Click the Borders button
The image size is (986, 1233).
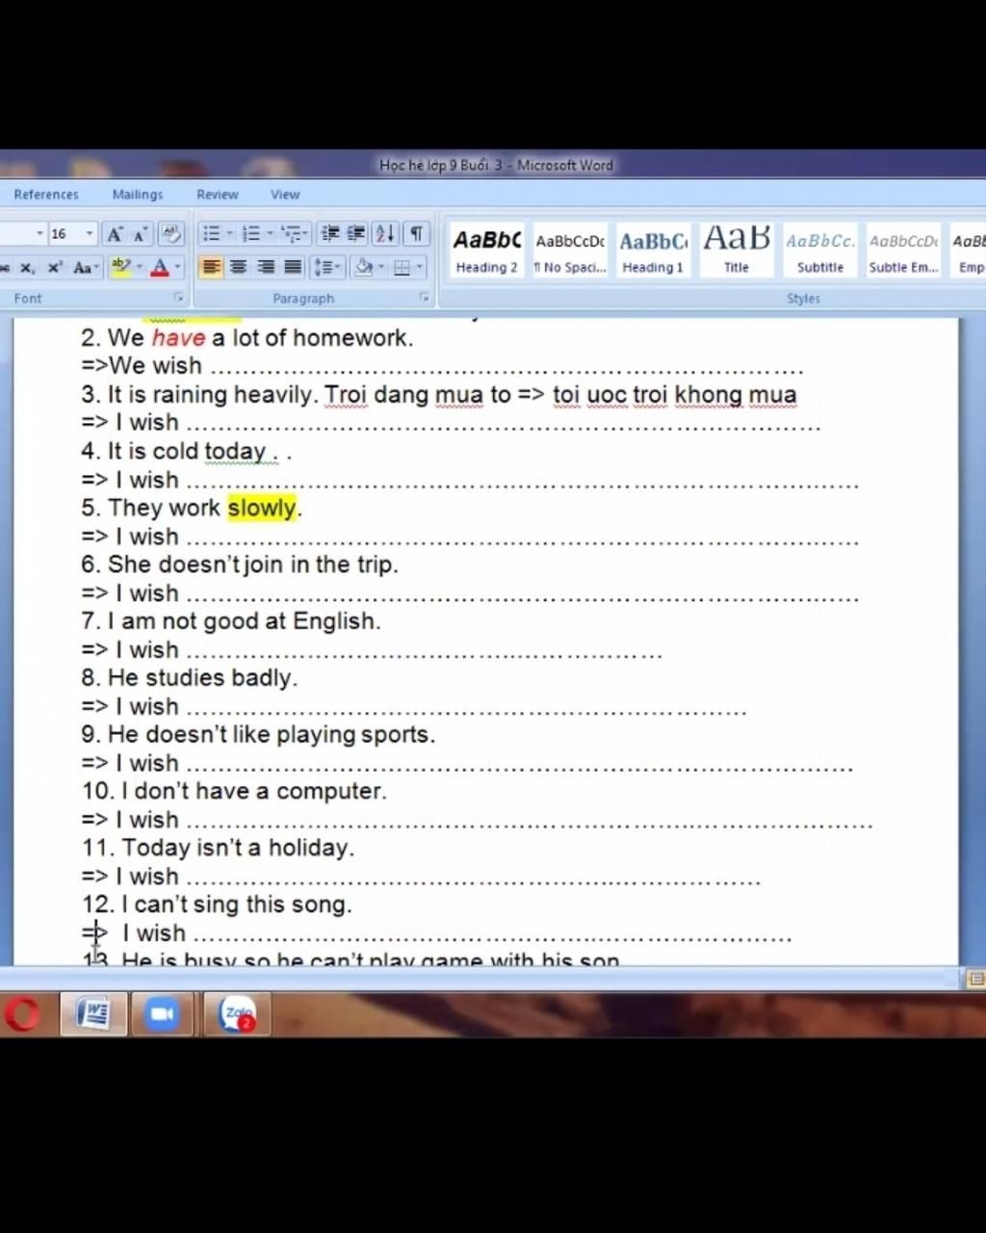402,268
